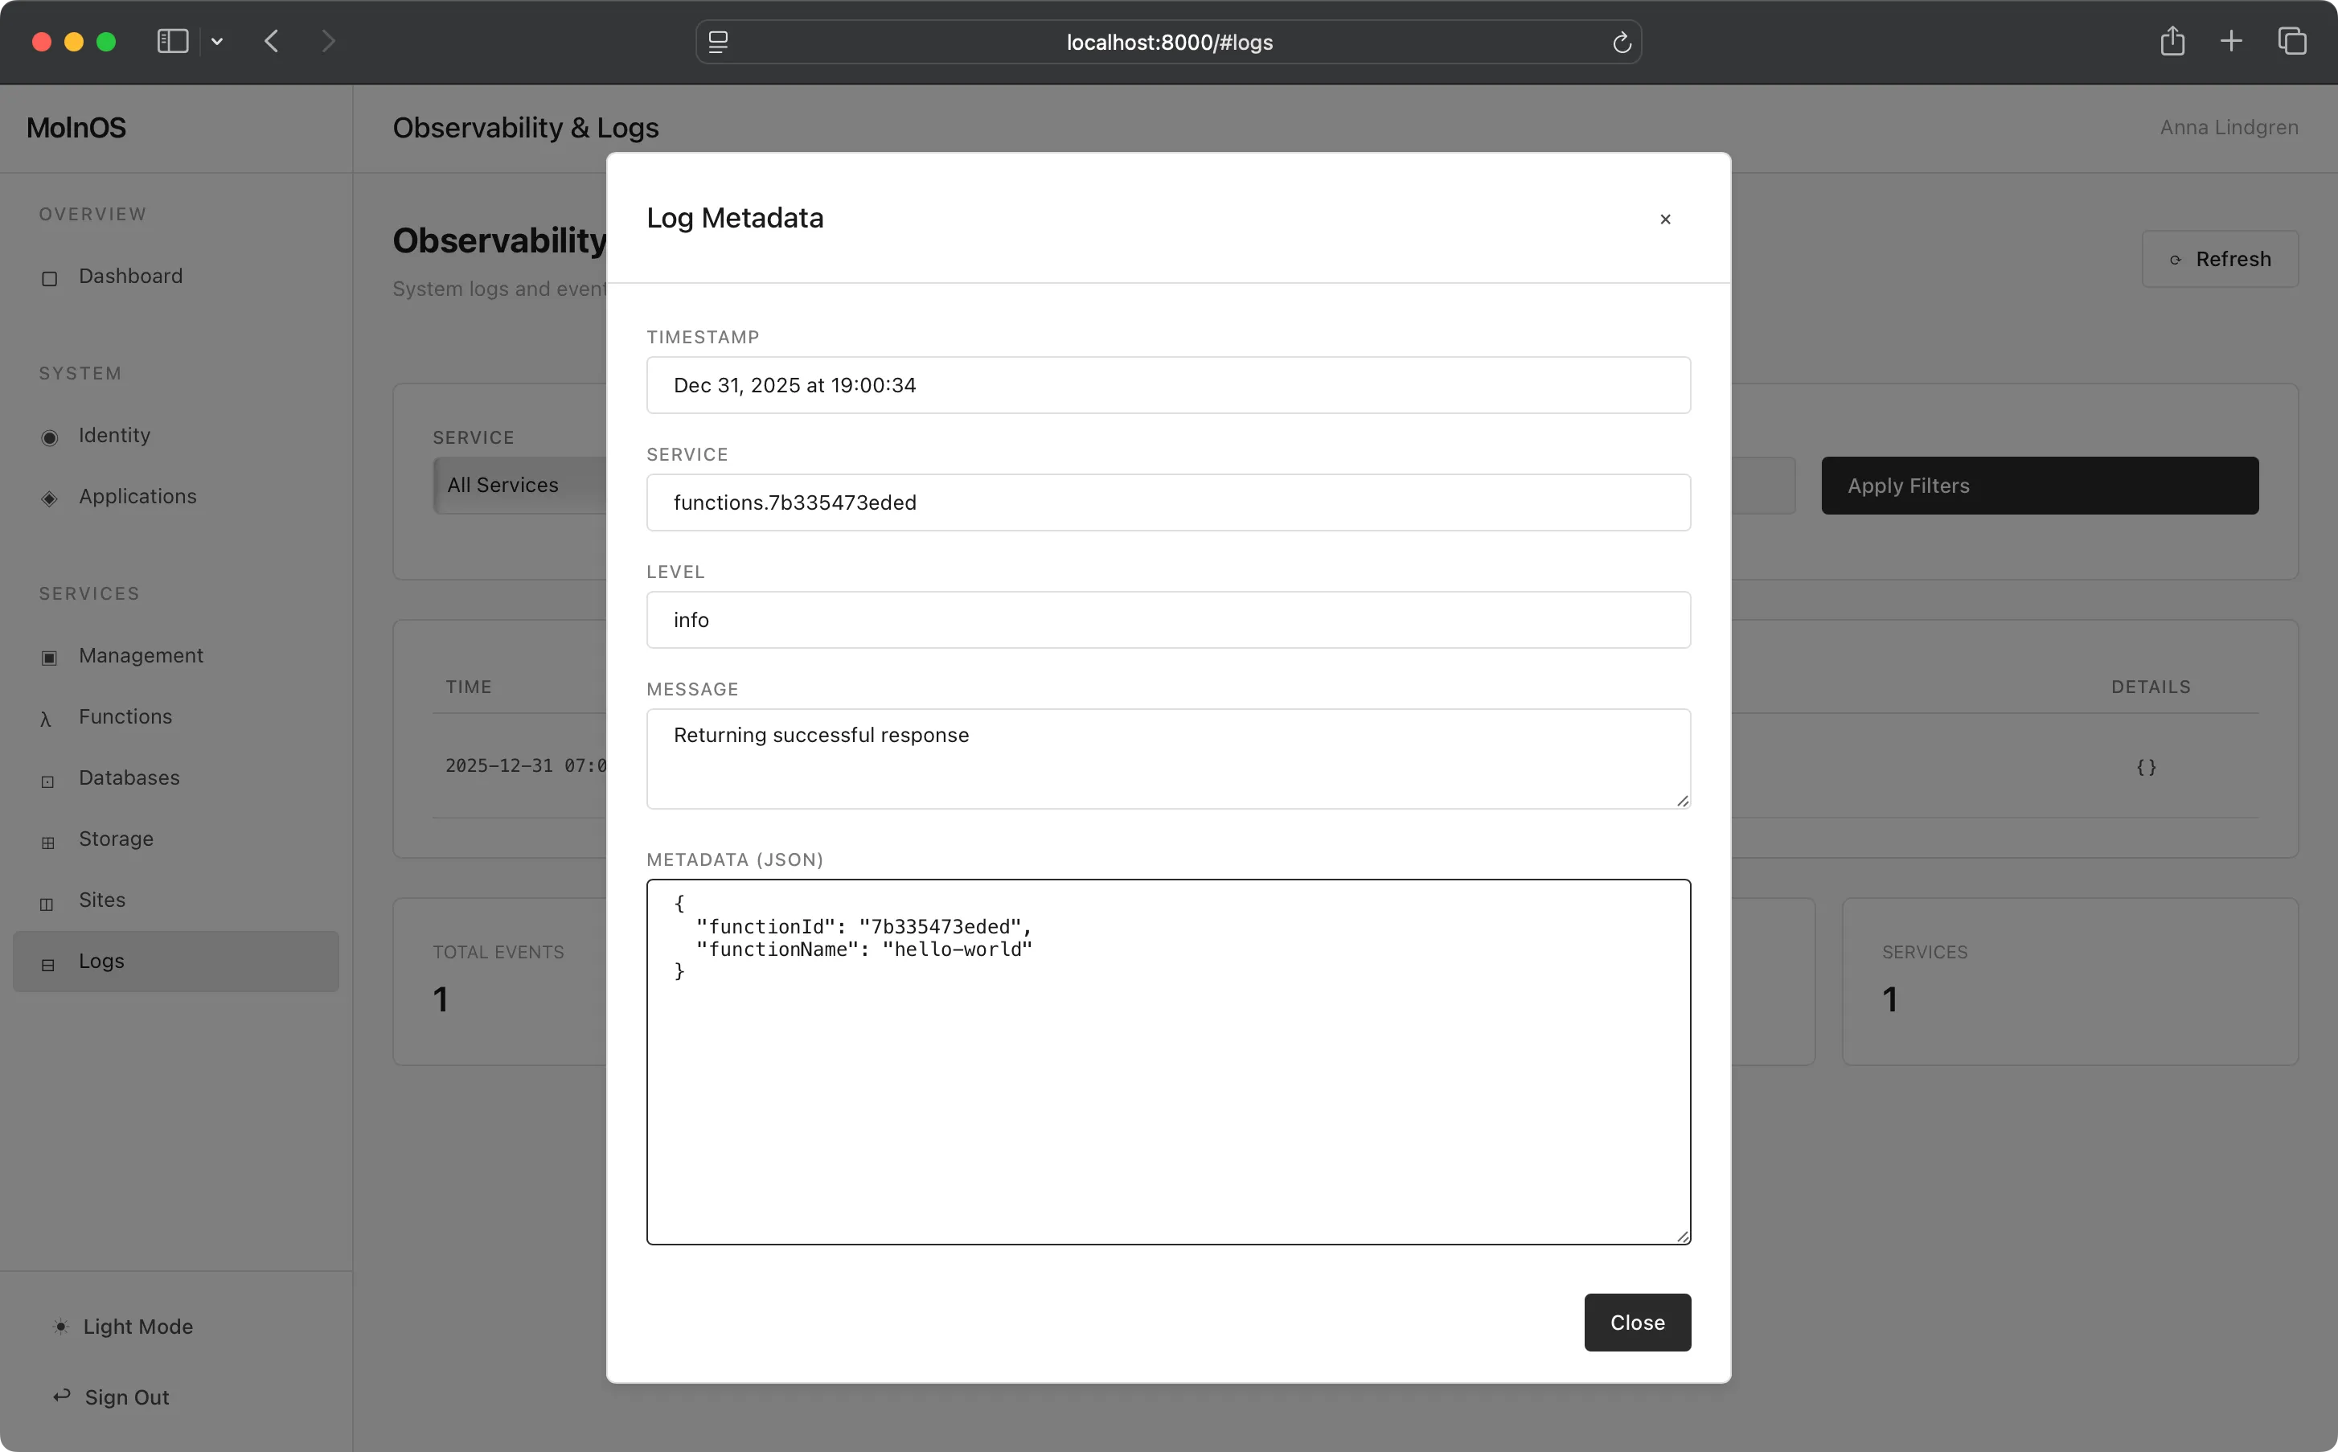2338x1452 pixels.
Task: Toggle the Safari sidebar panel
Action: tap(172, 41)
